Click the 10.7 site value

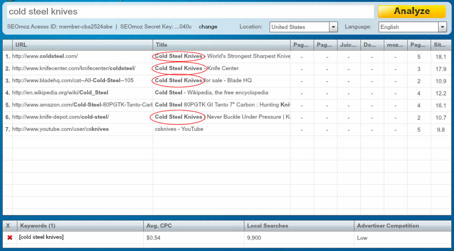441,118
